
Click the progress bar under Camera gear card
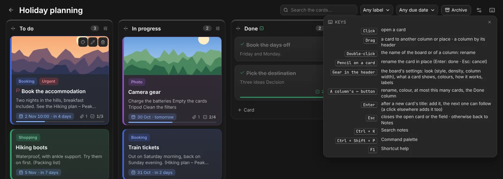172,122
